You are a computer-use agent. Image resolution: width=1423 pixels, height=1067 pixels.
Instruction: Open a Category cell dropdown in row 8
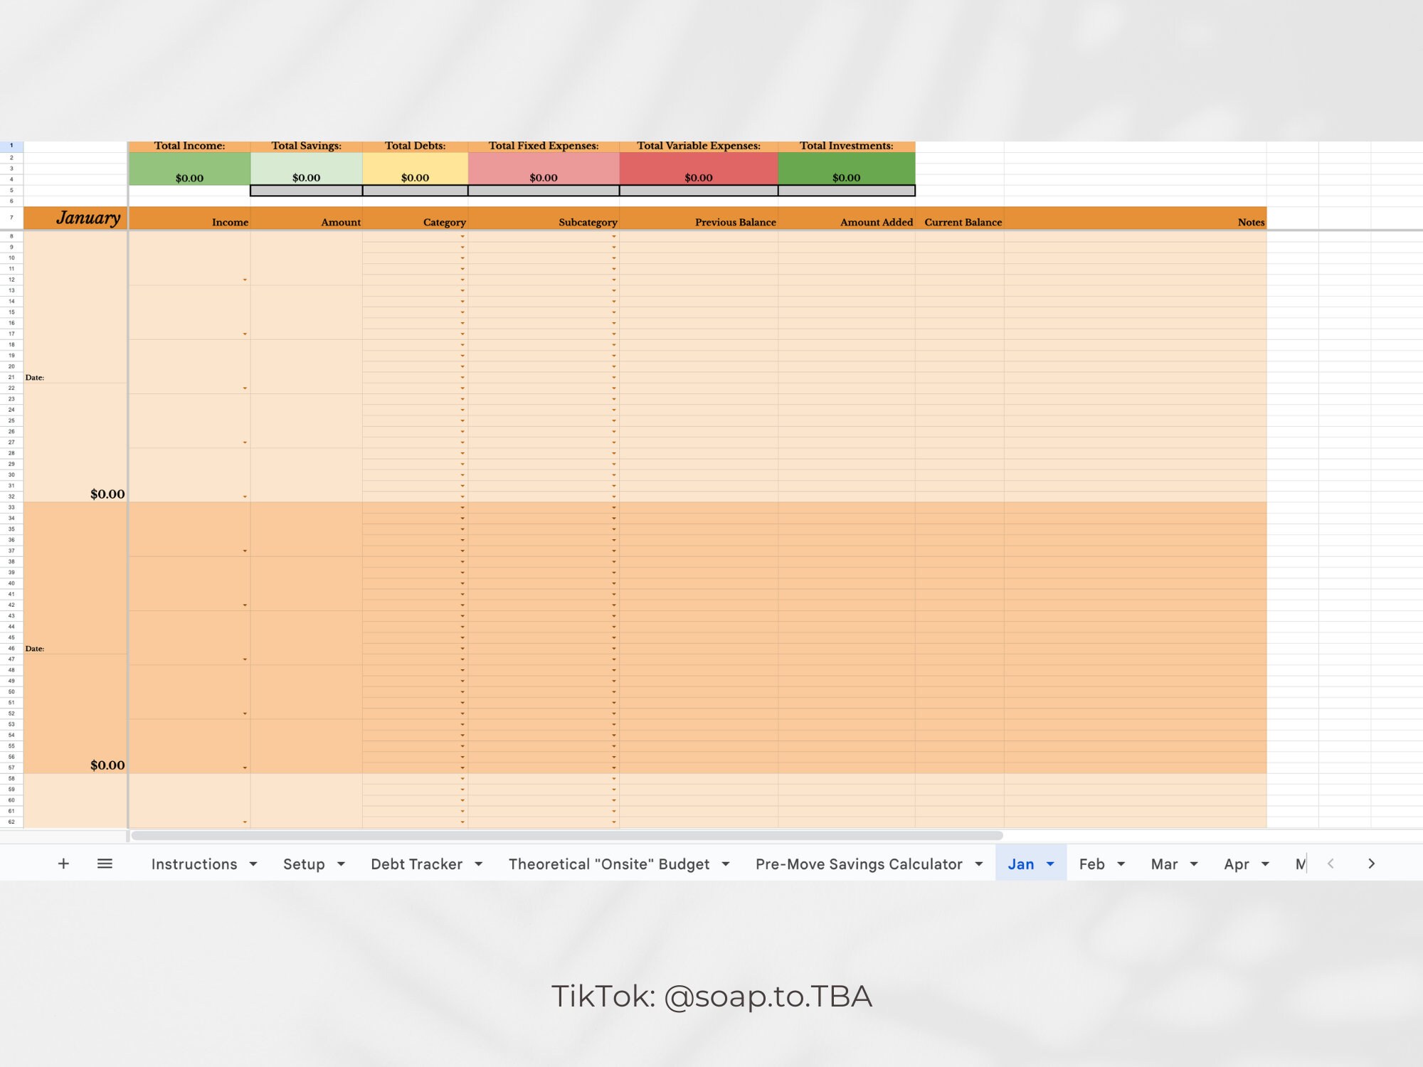(x=461, y=235)
